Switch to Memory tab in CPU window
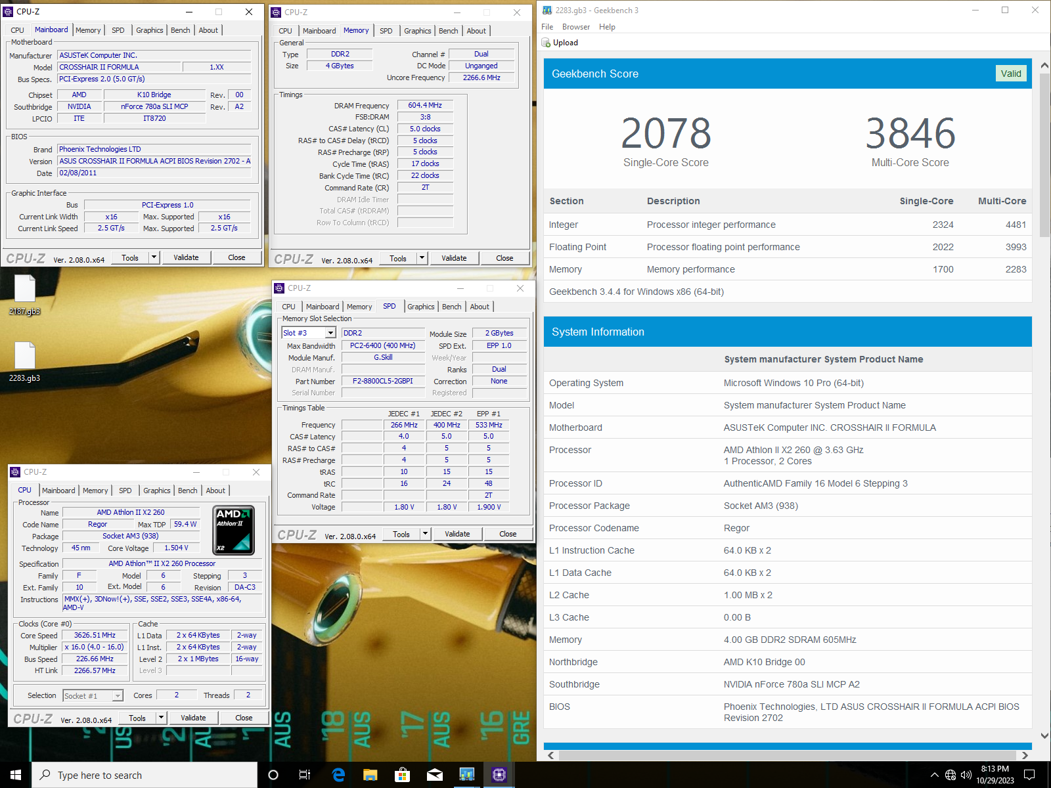Viewport: 1051px width, 788px height. tap(95, 491)
